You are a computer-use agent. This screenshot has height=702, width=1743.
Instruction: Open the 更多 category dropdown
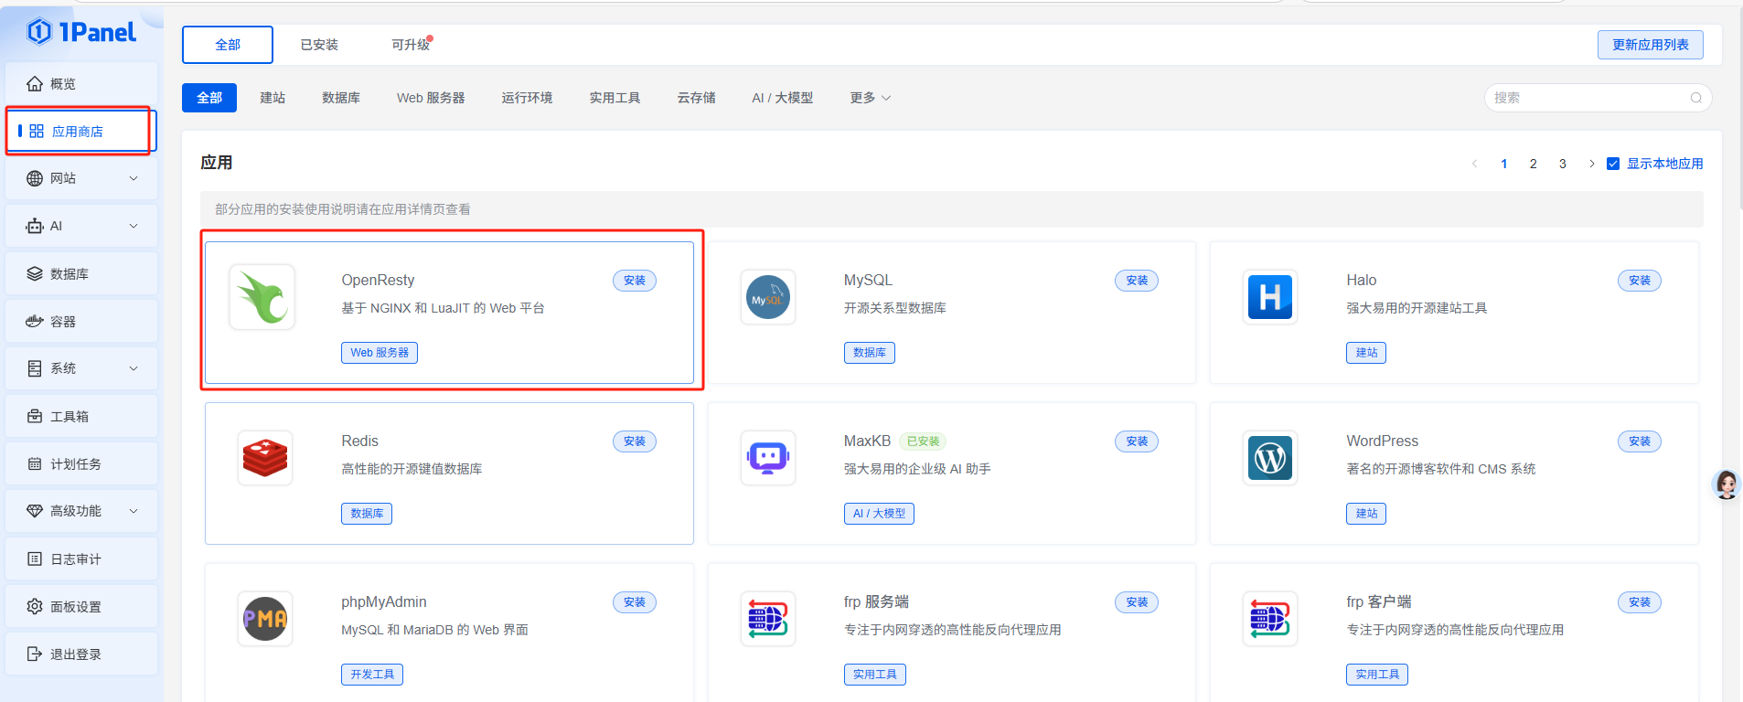[x=870, y=98]
